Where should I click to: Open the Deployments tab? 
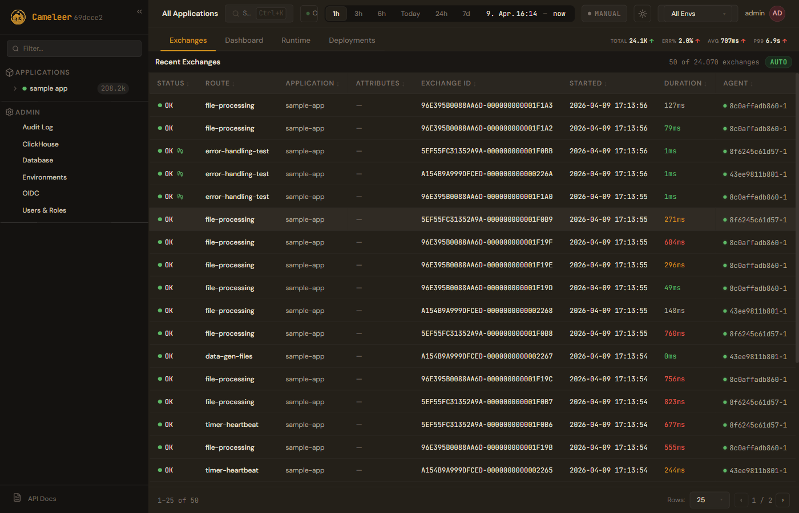tap(352, 40)
